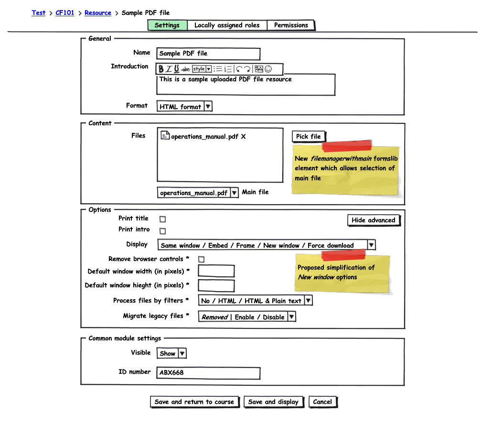Insert numbered list in Introduction editor
Viewport: 492px width, 423px height.
click(228, 69)
